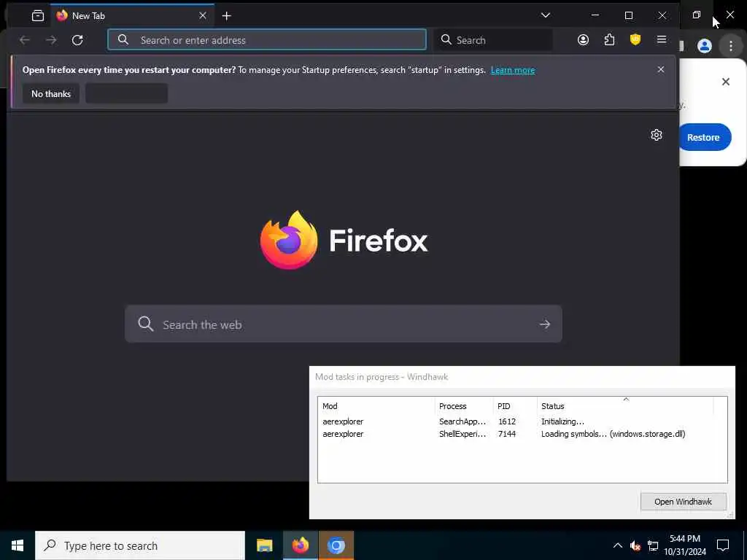Select the aerexplorer row with PID 7144
Viewport: 747px width, 560px height.
(522, 434)
